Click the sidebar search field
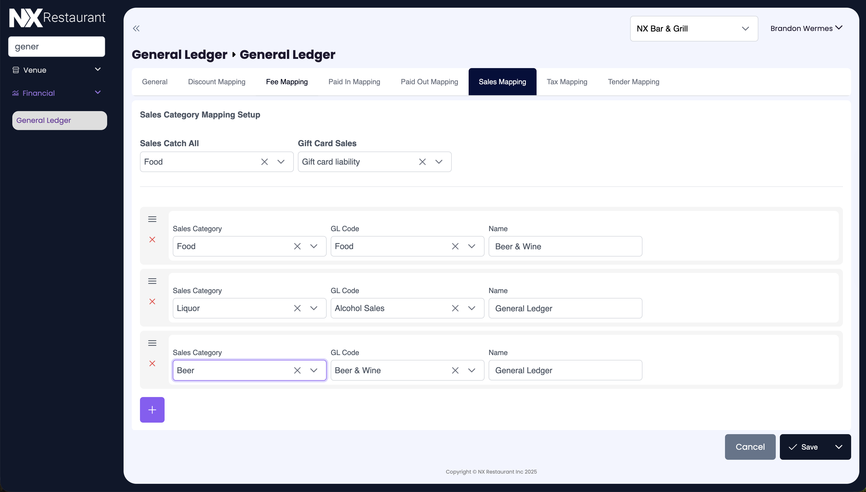The height and width of the screenshot is (492, 866). click(56, 47)
